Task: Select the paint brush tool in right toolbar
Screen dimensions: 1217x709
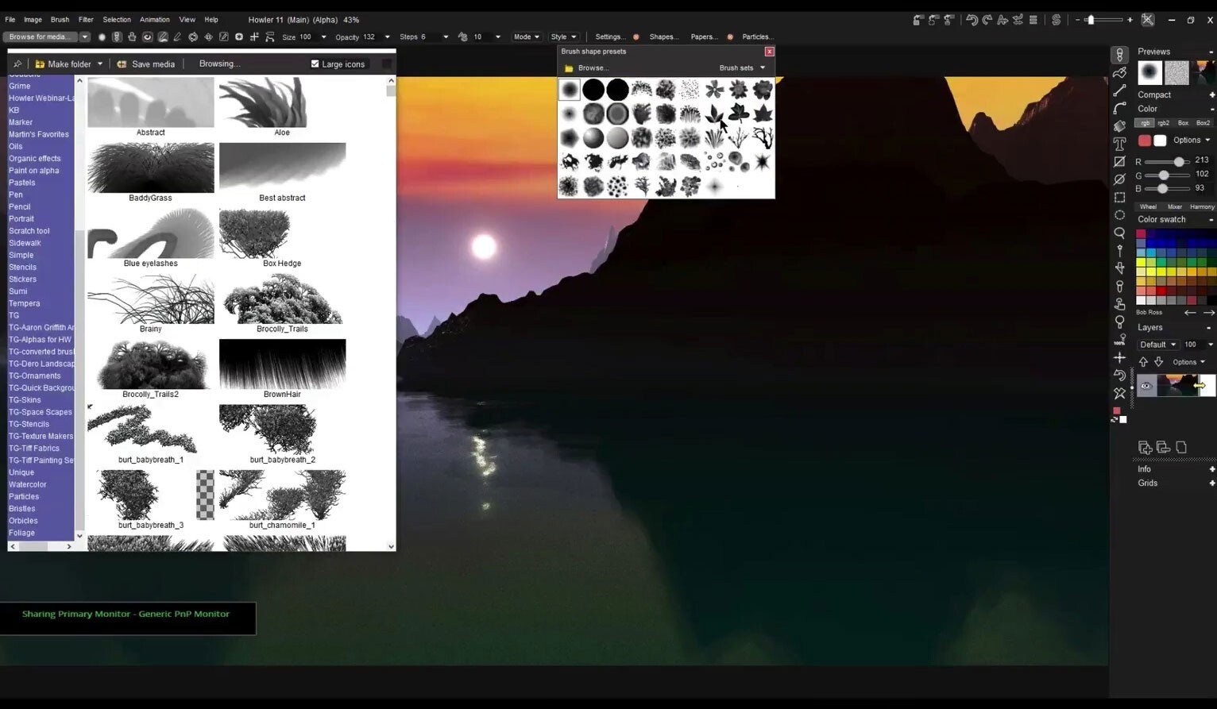Action: (x=1119, y=55)
